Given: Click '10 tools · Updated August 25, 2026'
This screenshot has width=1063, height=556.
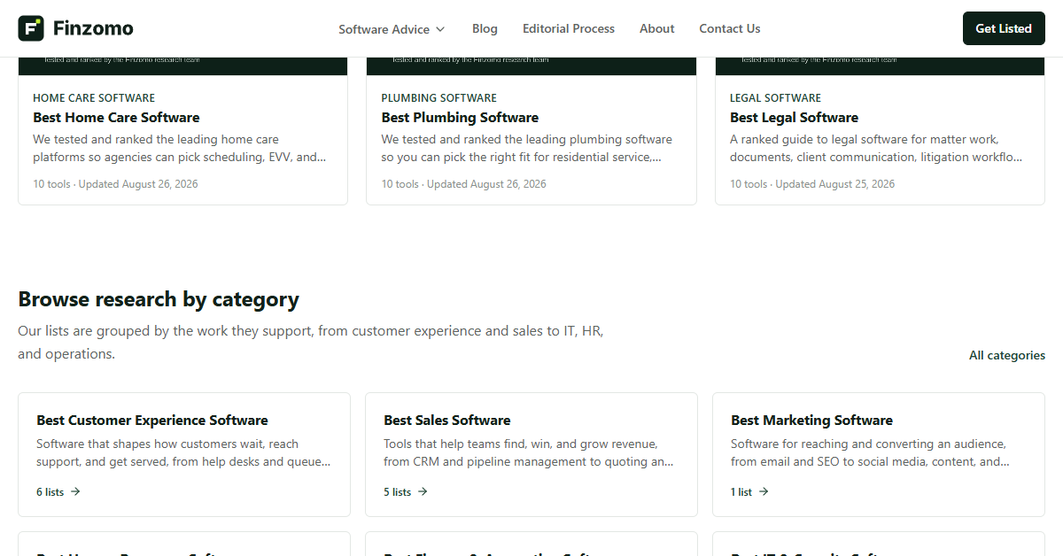Looking at the screenshot, I should (812, 184).
